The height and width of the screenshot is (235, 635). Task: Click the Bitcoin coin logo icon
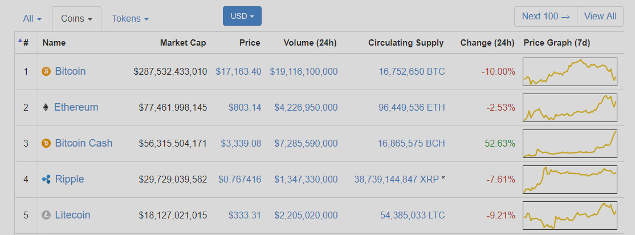point(47,72)
